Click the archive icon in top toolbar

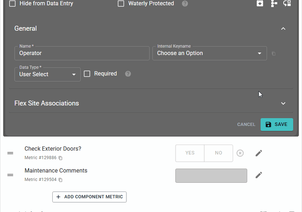tap(260, 4)
